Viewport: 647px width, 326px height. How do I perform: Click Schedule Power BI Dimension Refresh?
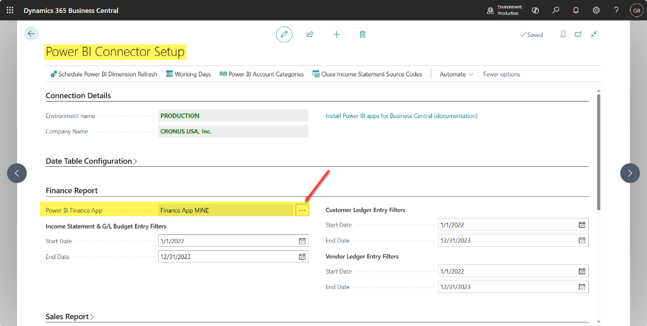tap(103, 74)
